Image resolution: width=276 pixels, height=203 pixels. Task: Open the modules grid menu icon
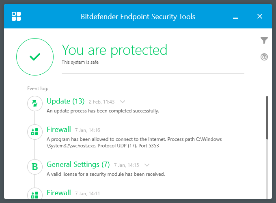point(17,17)
